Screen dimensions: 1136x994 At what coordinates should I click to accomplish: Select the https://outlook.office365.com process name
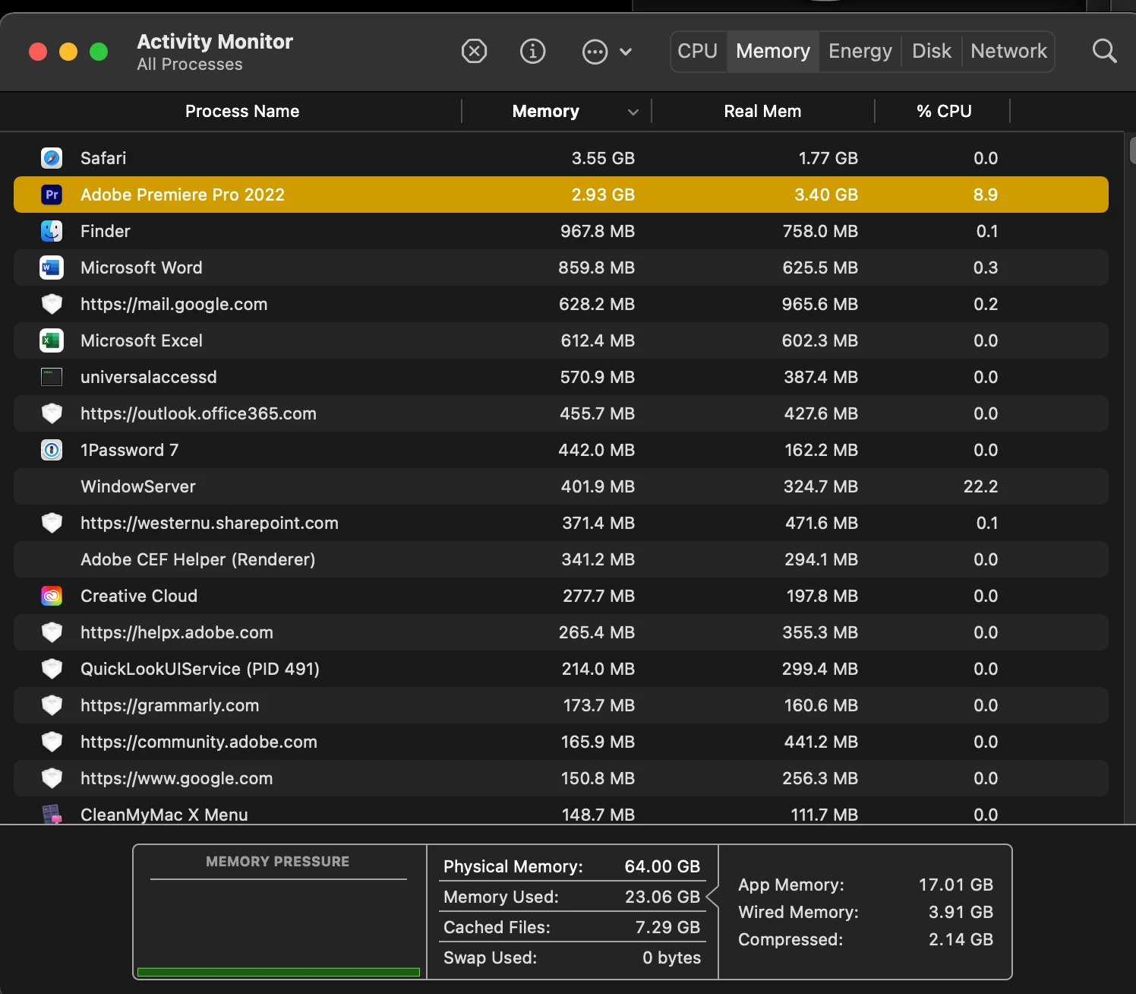click(198, 413)
